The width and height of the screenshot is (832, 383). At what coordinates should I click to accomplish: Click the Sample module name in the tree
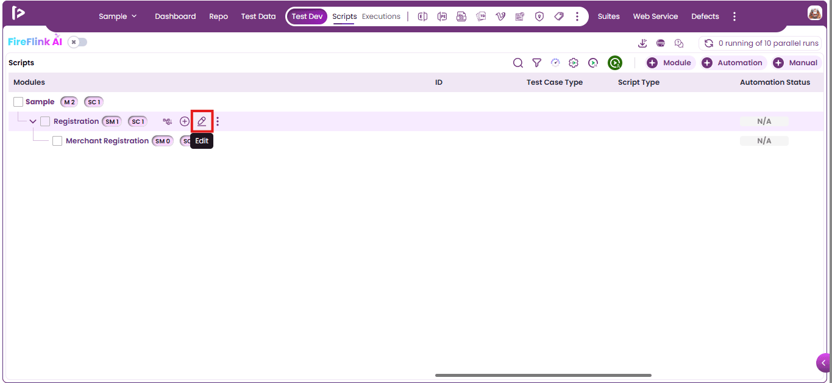(40, 102)
